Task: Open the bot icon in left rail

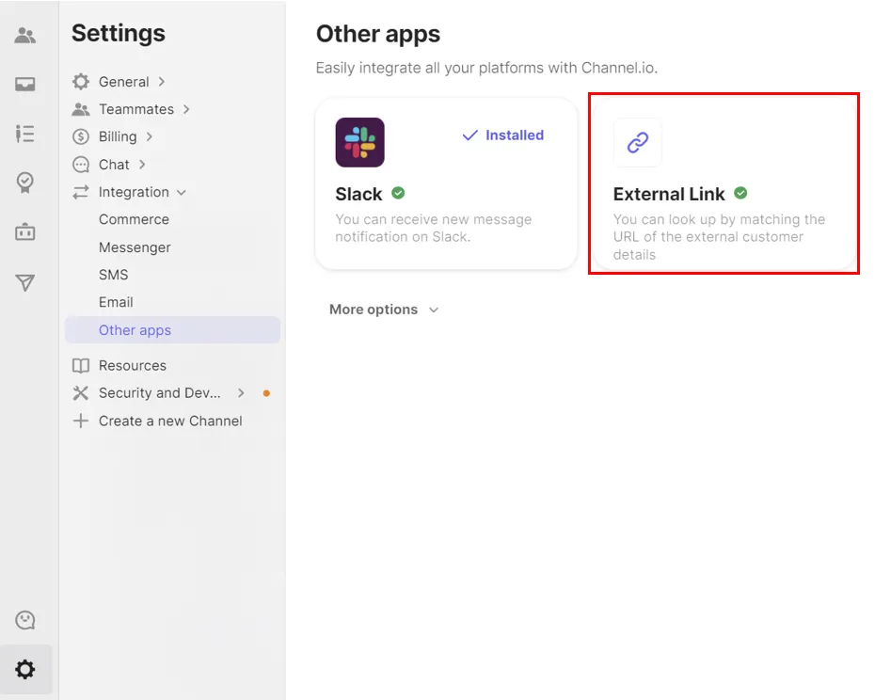Action: tap(25, 232)
